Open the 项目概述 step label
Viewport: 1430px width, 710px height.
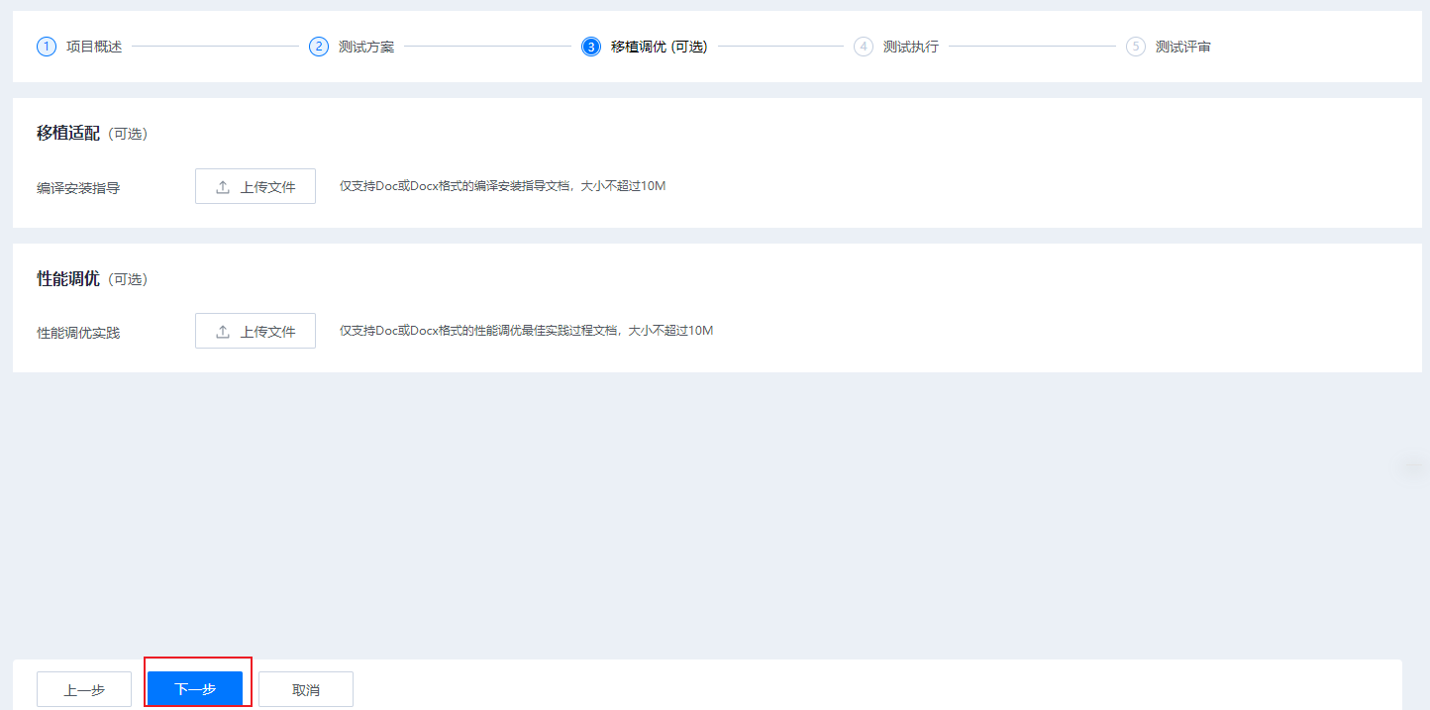pyautogui.click(x=94, y=47)
